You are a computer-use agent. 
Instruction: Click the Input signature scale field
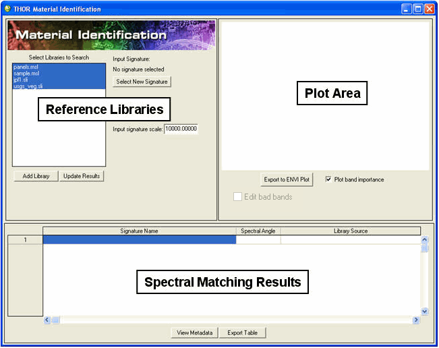pos(181,129)
